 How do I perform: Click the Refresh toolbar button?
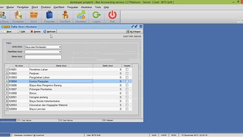(49, 32)
